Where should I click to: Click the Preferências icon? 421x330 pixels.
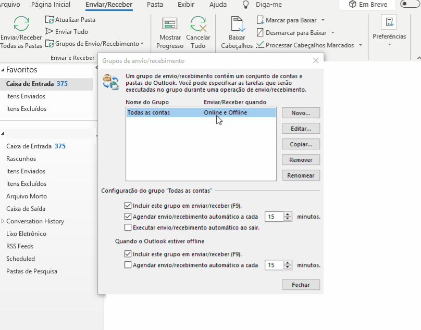(x=389, y=22)
